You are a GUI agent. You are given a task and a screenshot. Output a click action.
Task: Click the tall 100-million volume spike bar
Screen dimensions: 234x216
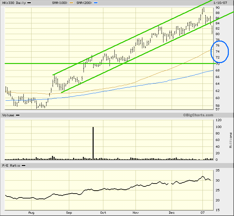[93, 143]
